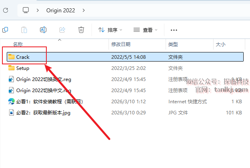250x168 pixels.
Task: Click Origin 2022 in the address path
Action: click(61, 10)
